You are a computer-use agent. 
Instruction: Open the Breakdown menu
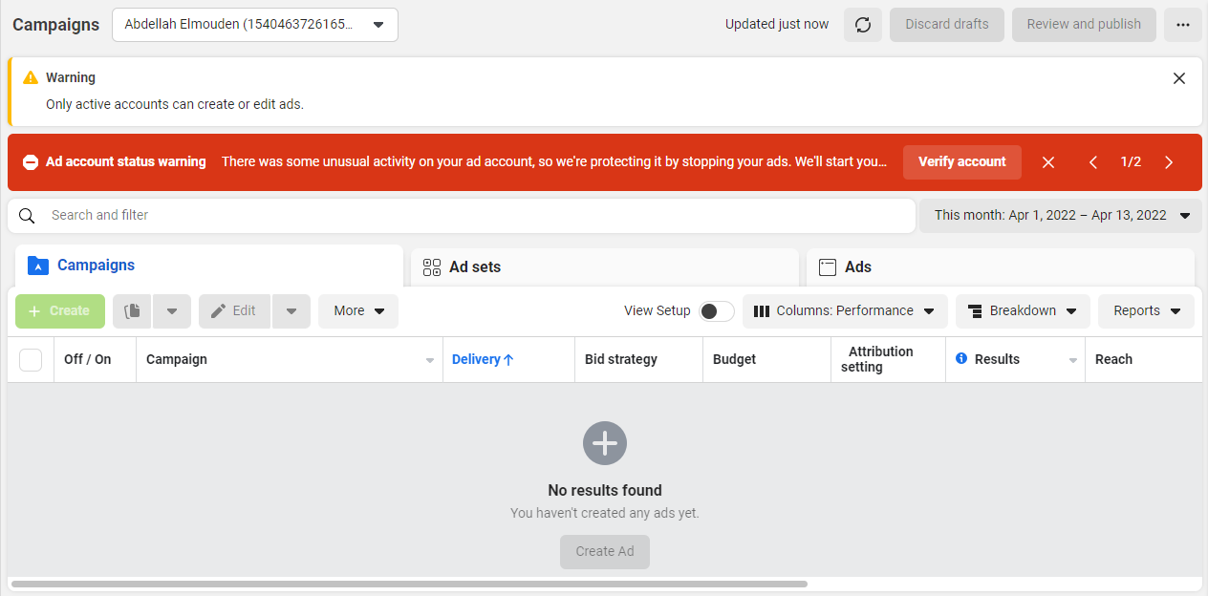tap(1023, 311)
